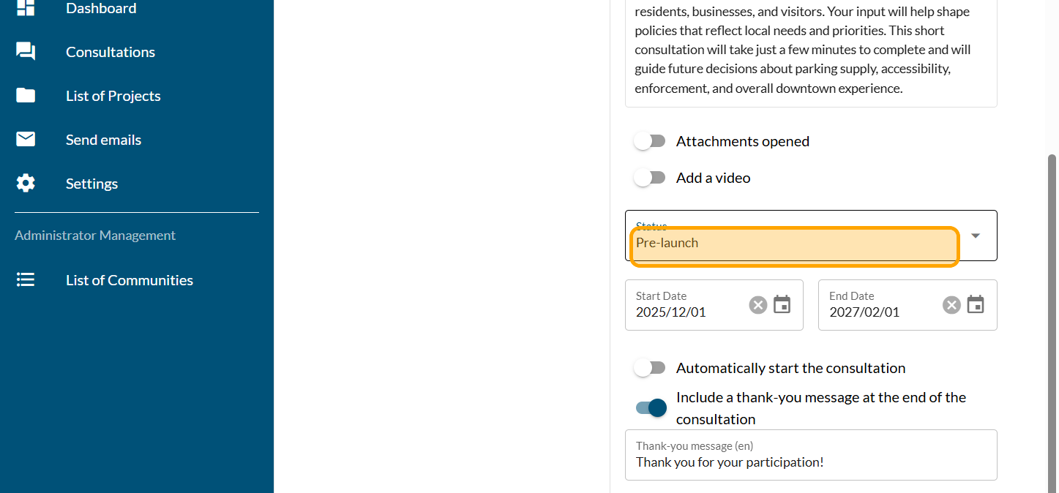1059x493 pixels.
Task: Click the Settings gear icon
Action: coord(26,183)
